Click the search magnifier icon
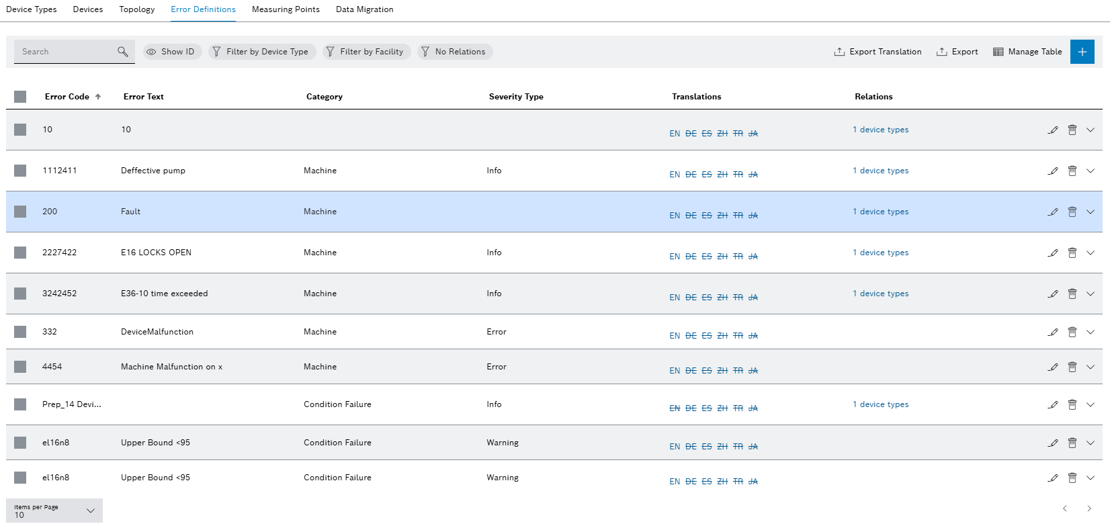Screen dimensions: 1110x530 tap(122, 52)
